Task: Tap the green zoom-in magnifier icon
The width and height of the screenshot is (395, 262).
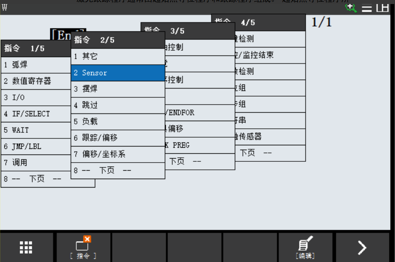Action: pos(351,7)
